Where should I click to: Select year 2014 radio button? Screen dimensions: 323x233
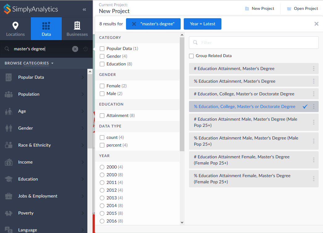point(102,206)
